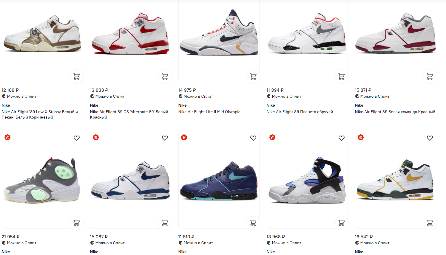This screenshot has width=446, height=255.
Task: Open Nike Air Flight 89 Планета обручей link
Action: [x=300, y=112]
